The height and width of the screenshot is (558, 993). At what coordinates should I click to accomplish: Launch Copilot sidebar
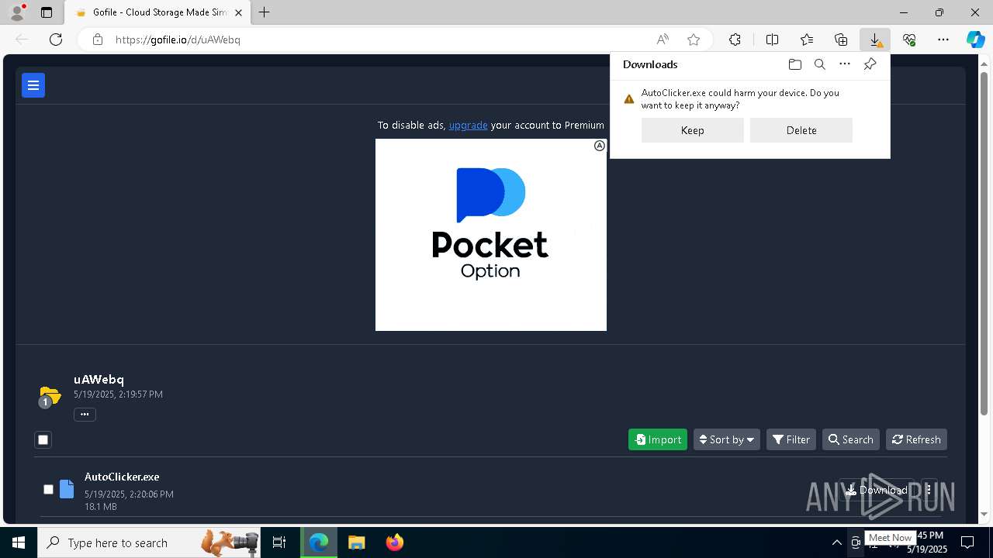tap(975, 40)
